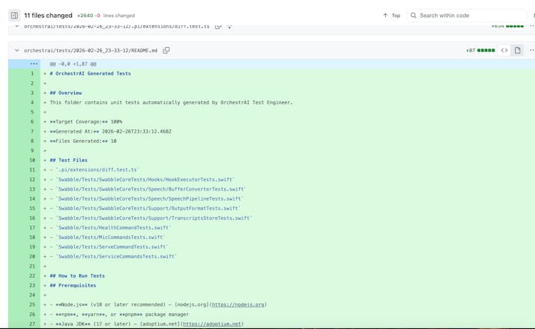535x329 pixels.
Task: Open the https://nodejs.org link
Action: (x=238, y=305)
